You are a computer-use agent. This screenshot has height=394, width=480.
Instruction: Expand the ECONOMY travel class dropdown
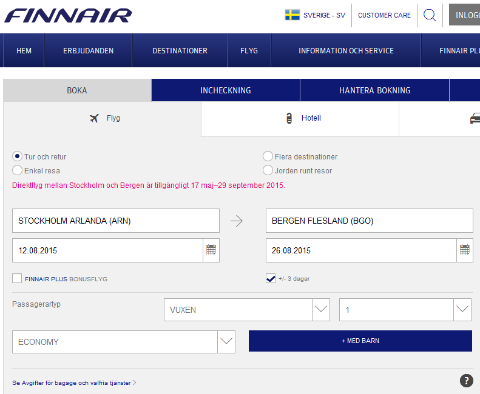click(x=226, y=342)
